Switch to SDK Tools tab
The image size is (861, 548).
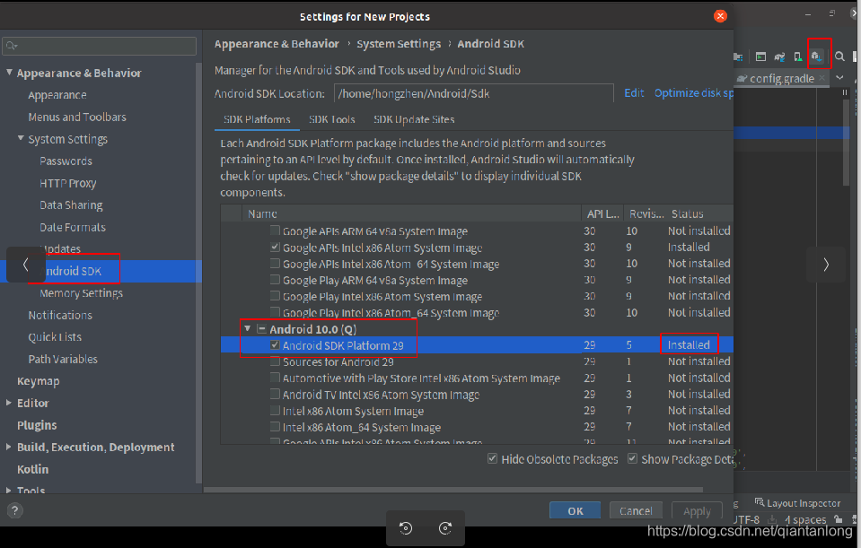click(331, 119)
